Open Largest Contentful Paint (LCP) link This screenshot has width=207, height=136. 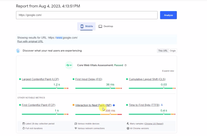click(x=40, y=79)
